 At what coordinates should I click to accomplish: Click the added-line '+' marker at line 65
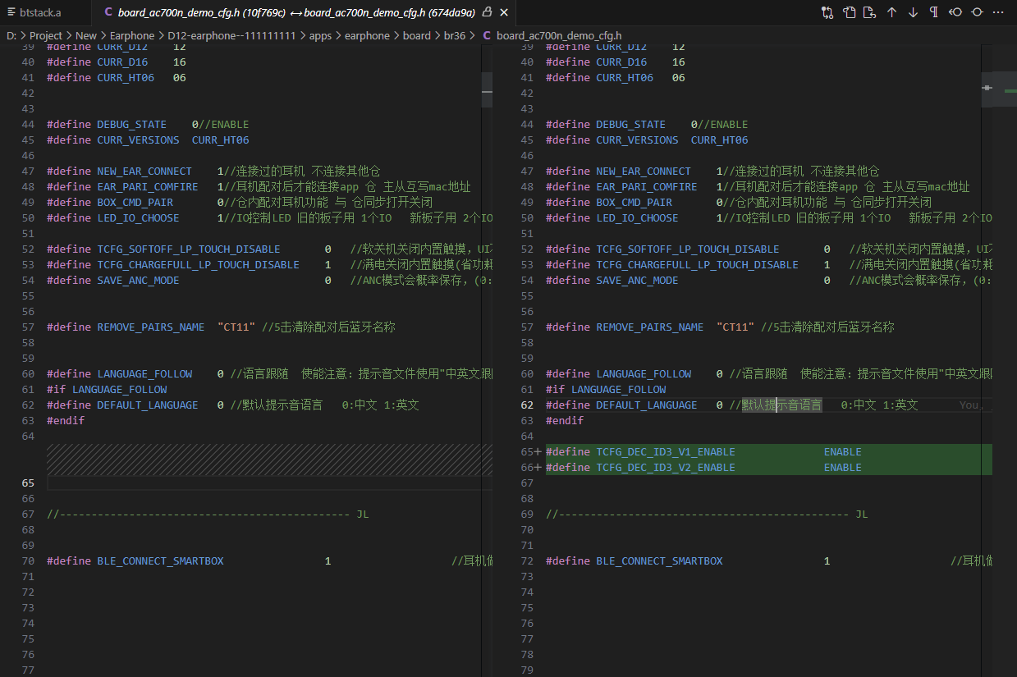pos(538,452)
